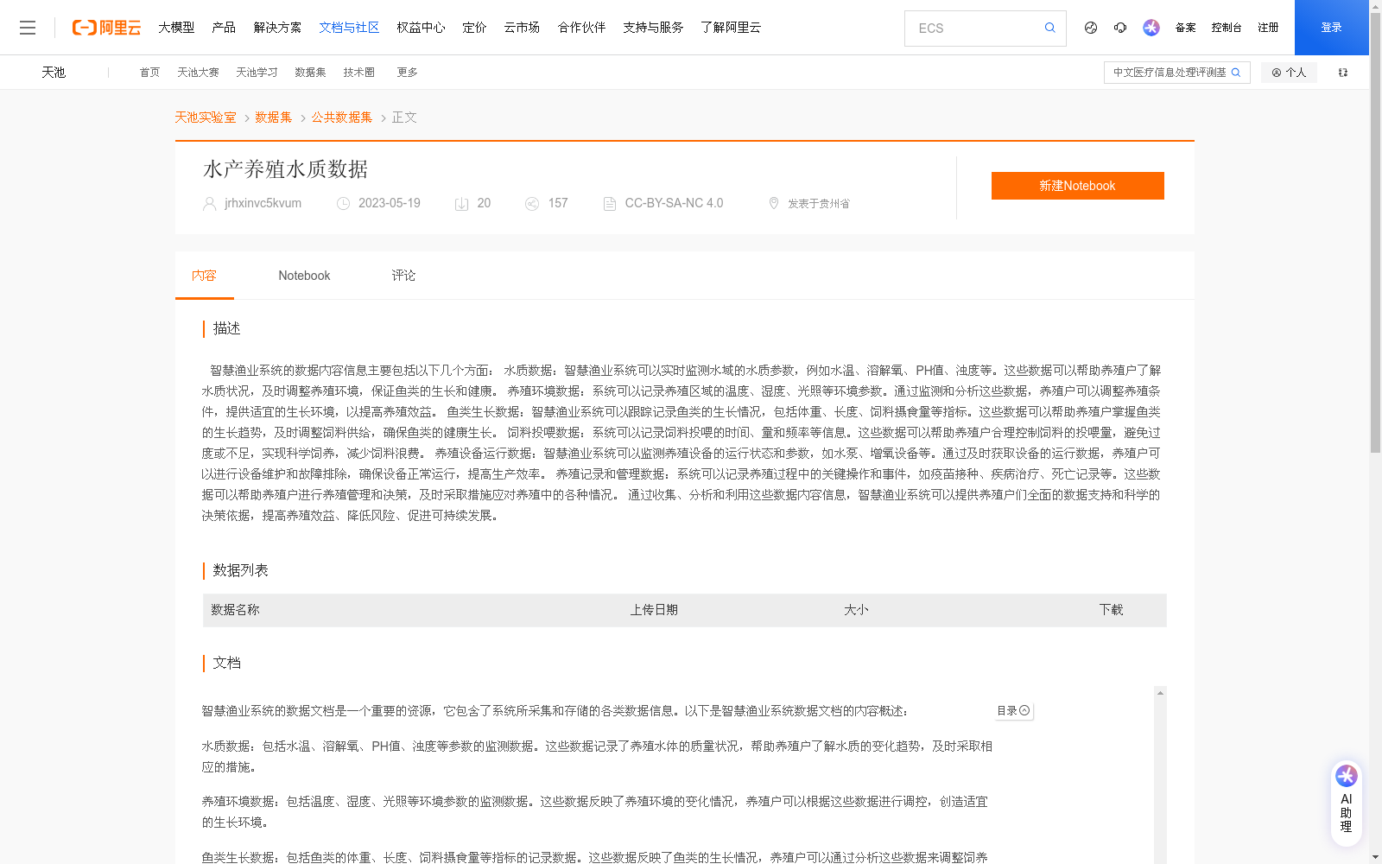Click the location pin icon
The height and width of the screenshot is (864, 1382).
pyautogui.click(x=774, y=203)
